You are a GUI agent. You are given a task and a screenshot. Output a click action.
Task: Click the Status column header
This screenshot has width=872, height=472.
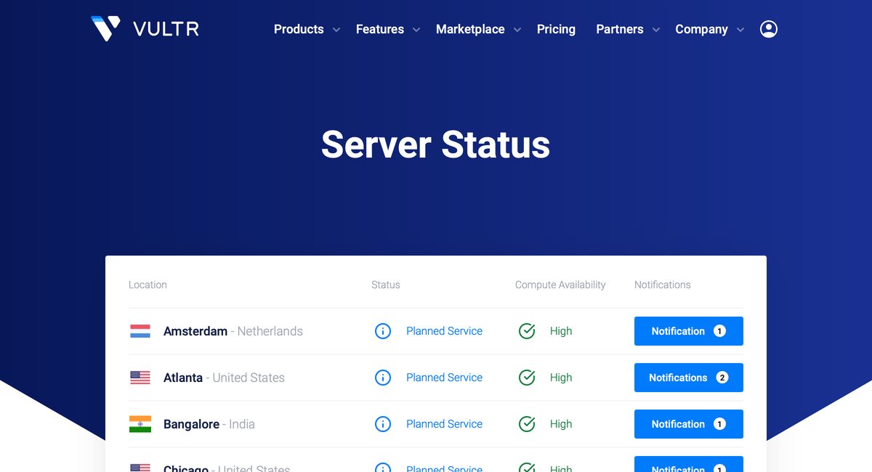tap(386, 285)
